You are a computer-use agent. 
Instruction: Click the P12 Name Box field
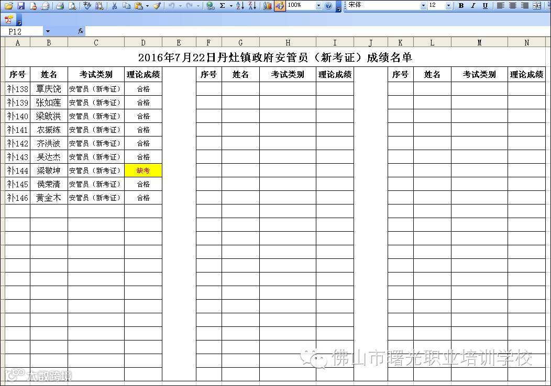23,31
